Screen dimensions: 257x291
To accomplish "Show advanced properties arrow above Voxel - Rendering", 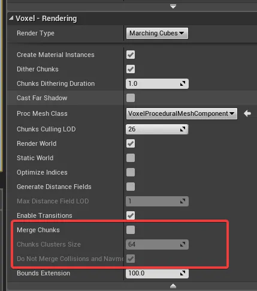I will (173, 7).
